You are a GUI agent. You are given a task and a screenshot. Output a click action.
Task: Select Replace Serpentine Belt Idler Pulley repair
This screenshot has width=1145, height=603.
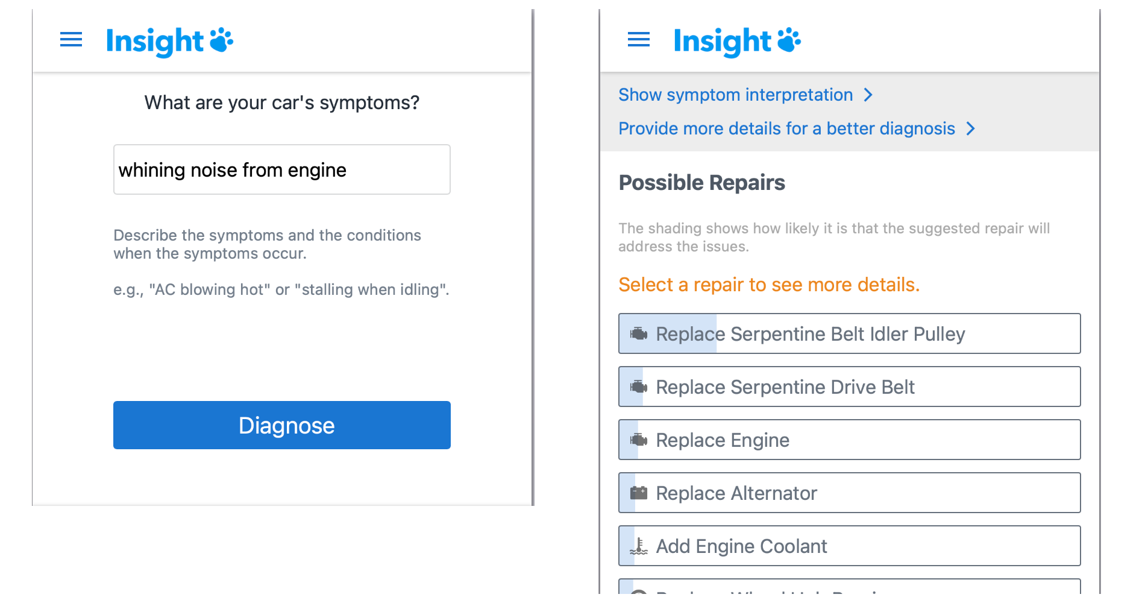850,333
